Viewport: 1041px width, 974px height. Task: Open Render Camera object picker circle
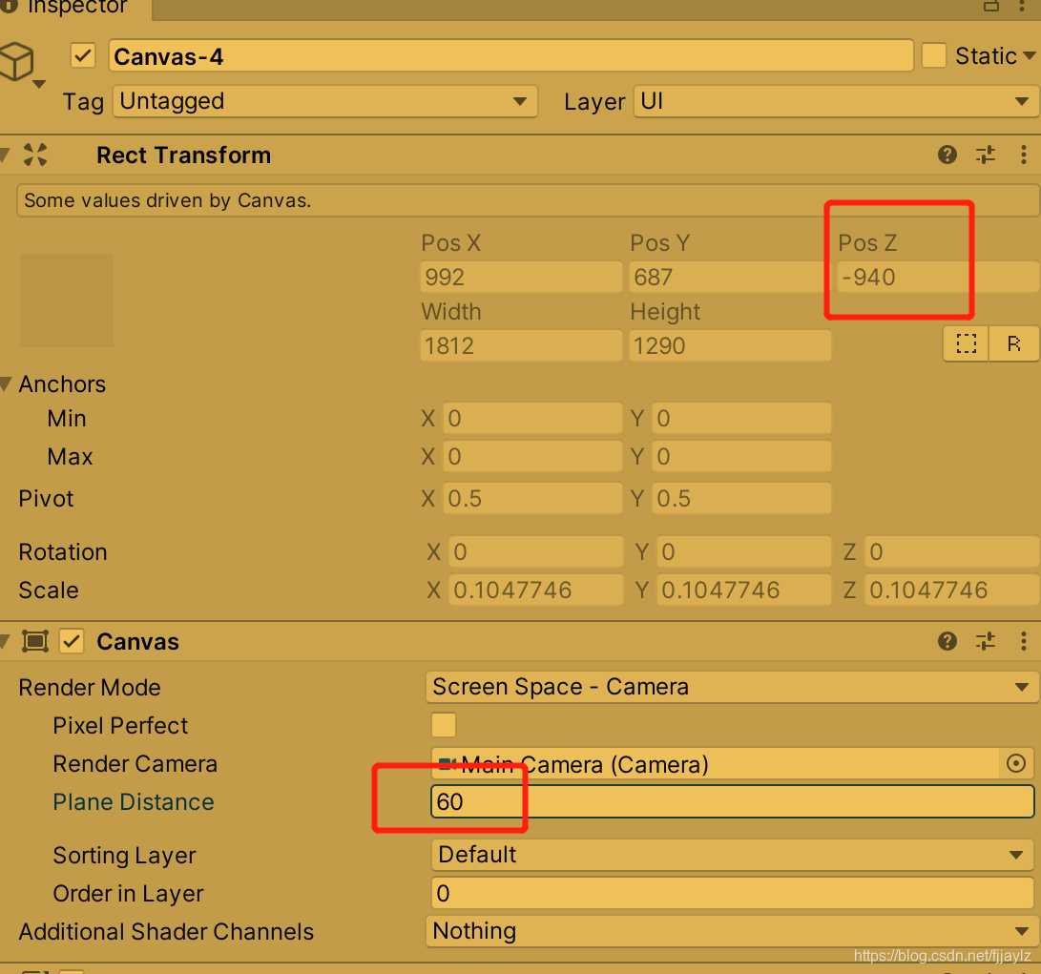pyautogui.click(x=1016, y=763)
